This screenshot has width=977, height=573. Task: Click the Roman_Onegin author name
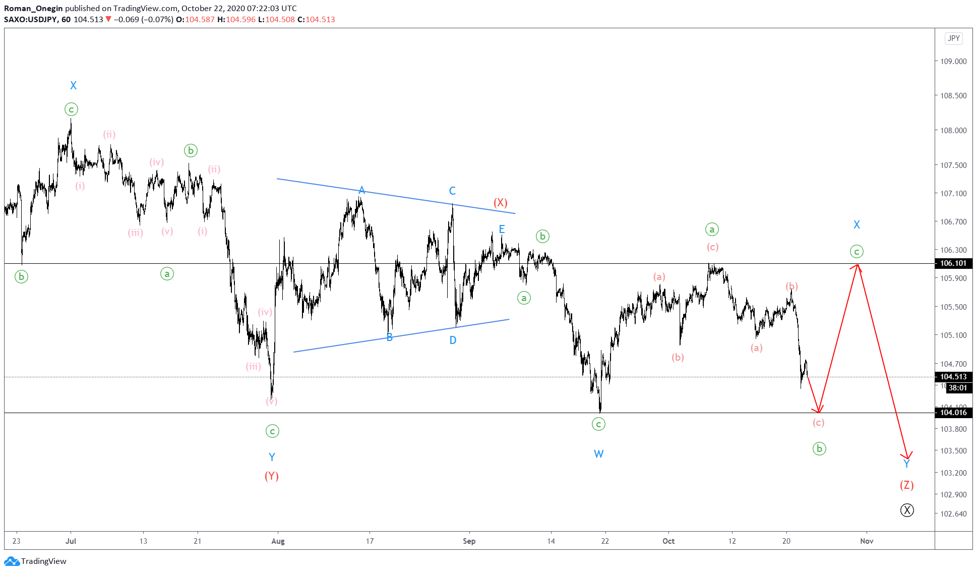(x=33, y=8)
